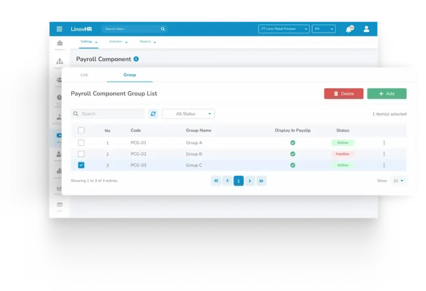Open the user profile icon

366,29
